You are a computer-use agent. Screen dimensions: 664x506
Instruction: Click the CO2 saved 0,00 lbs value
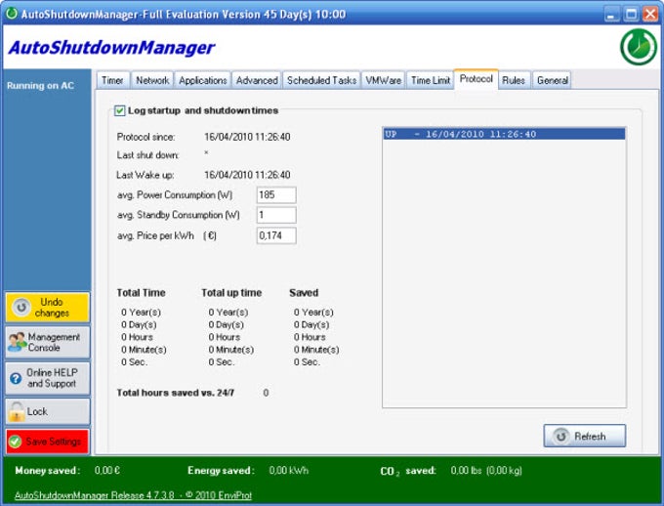(x=486, y=471)
